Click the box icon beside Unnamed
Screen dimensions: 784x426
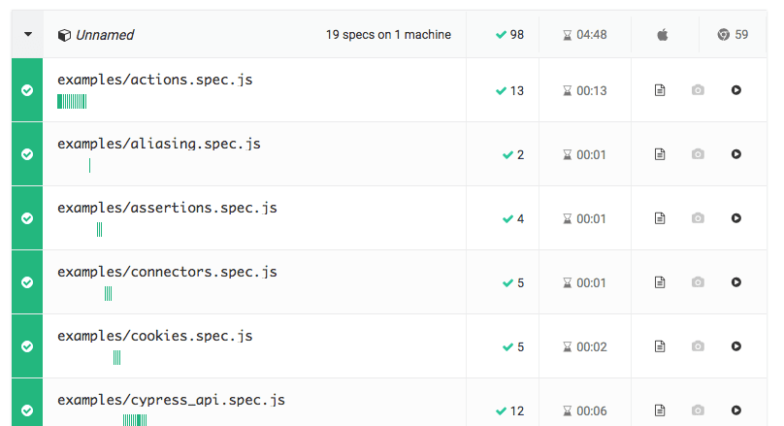tap(64, 35)
